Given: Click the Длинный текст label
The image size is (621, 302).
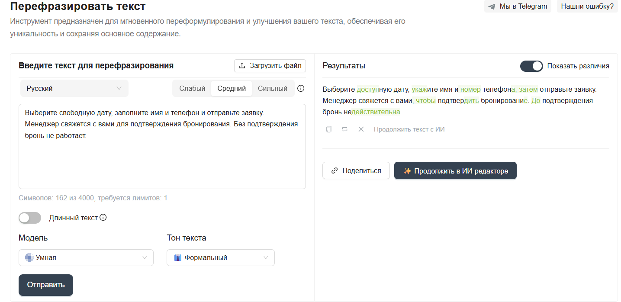Looking at the screenshot, I should click(74, 218).
